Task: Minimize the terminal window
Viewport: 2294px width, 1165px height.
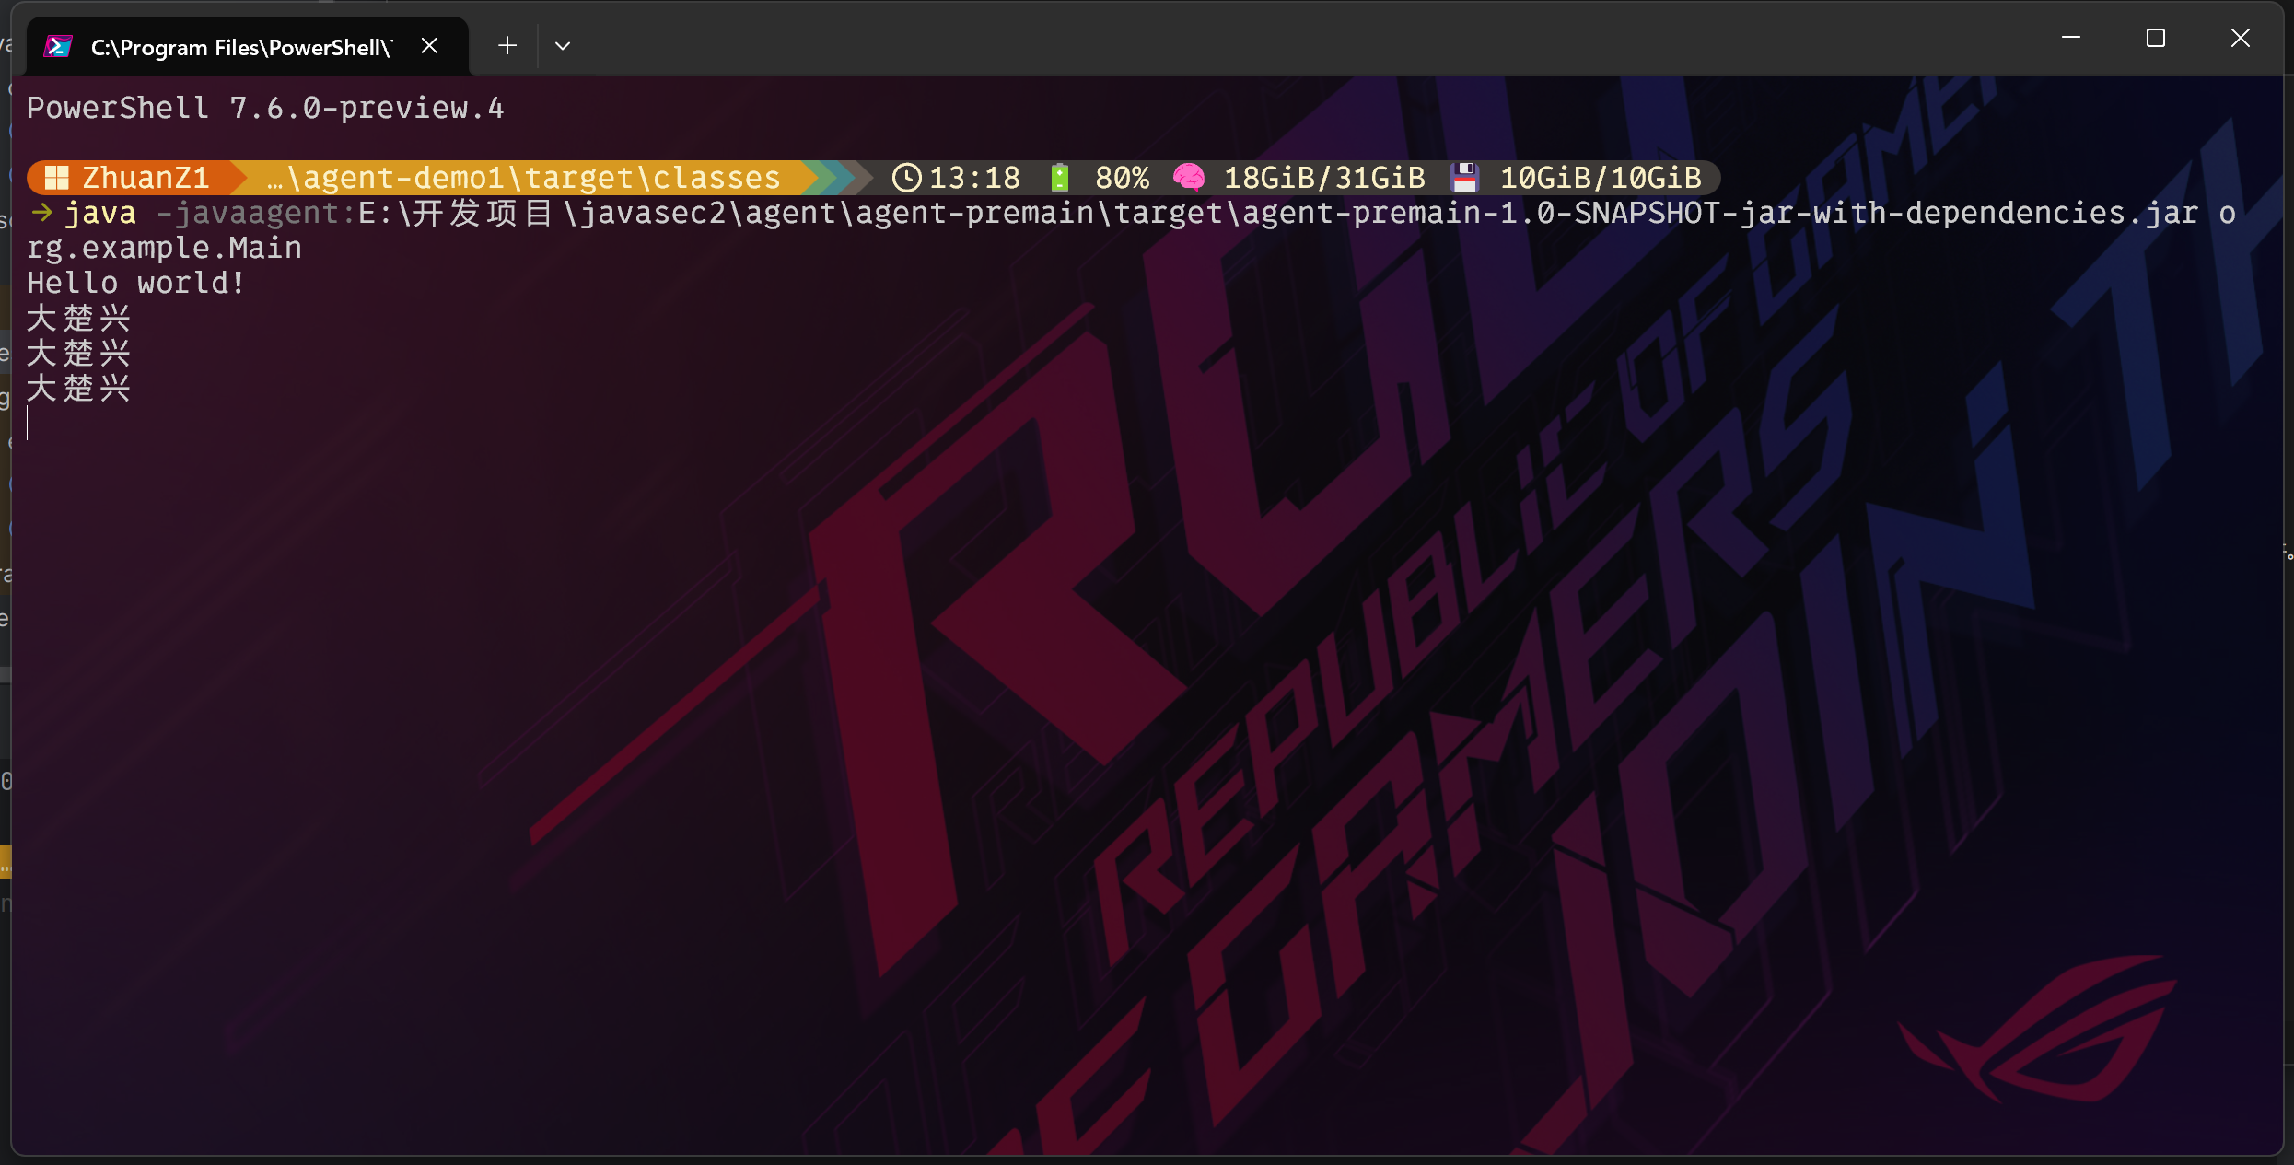Action: tap(2071, 38)
